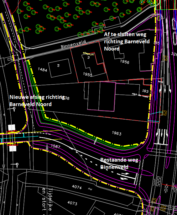This screenshot has width=177, height=215.
Task: Click house number 3 inside building outline
Action: click(x=88, y=57)
